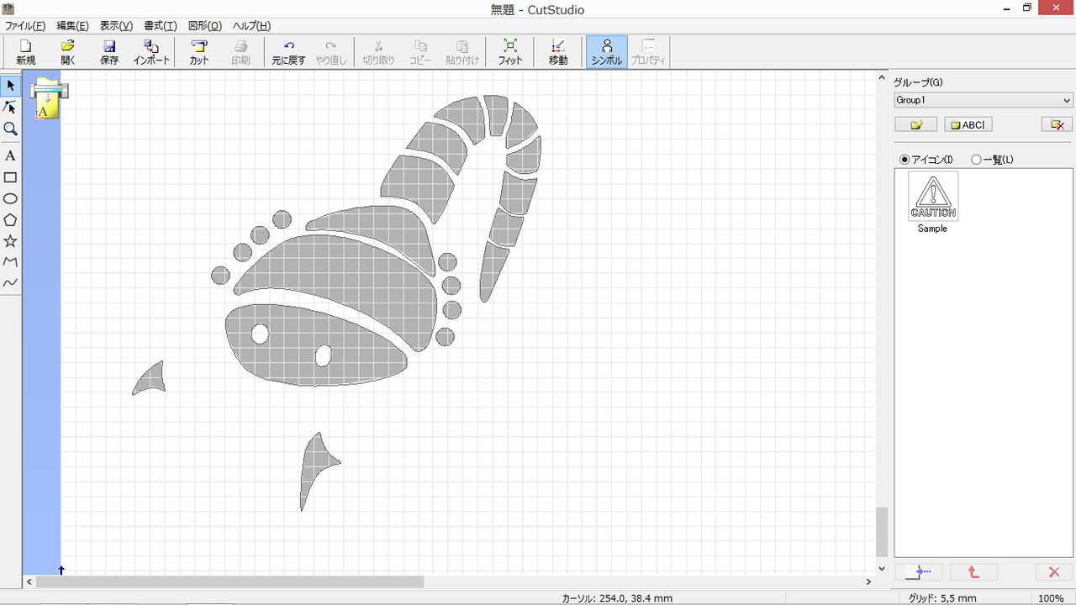Choose the Ellipse shape tool
The image size is (1076, 605).
coord(10,198)
